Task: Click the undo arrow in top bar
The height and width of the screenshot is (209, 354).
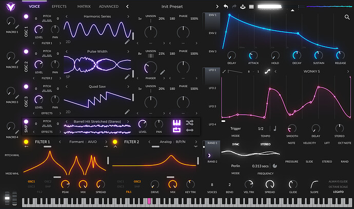Action: [x=226, y=7]
